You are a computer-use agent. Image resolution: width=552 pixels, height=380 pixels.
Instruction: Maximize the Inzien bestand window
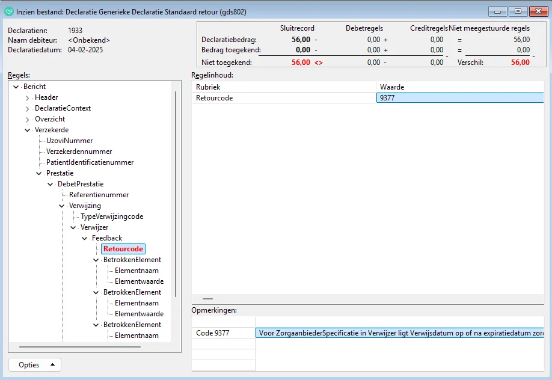pyautogui.click(x=517, y=11)
